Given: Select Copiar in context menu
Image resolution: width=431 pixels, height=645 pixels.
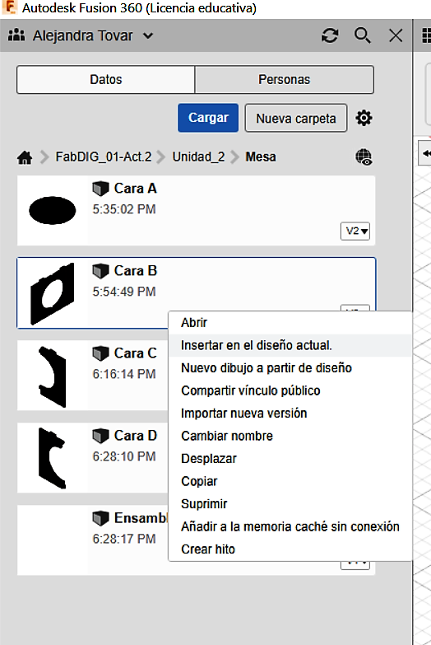Looking at the screenshot, I should [x=290, y=481].
